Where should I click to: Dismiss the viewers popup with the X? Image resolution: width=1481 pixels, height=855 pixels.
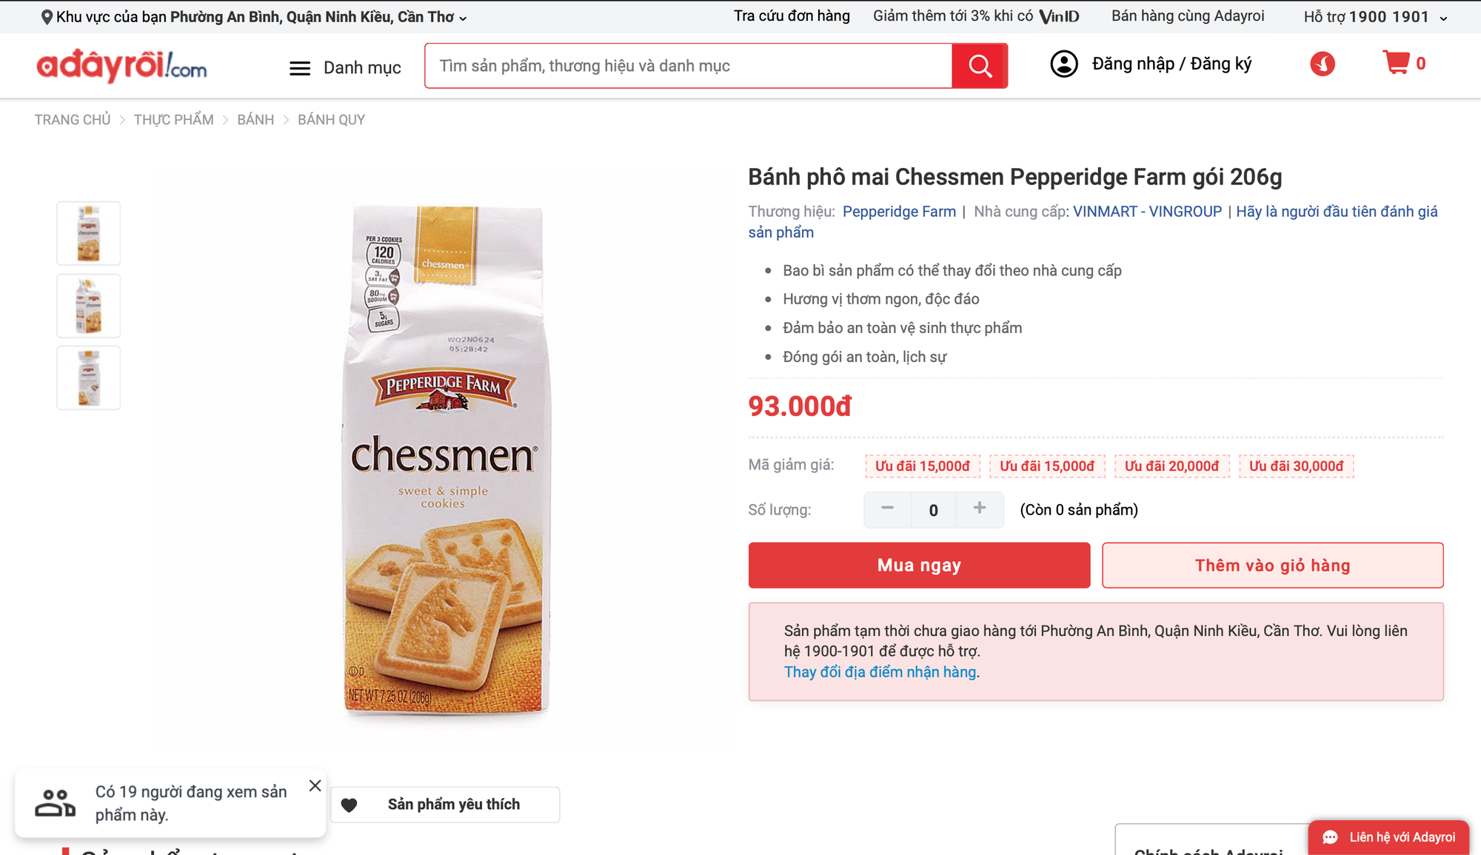pyautogui.click(x=314, y=785)
